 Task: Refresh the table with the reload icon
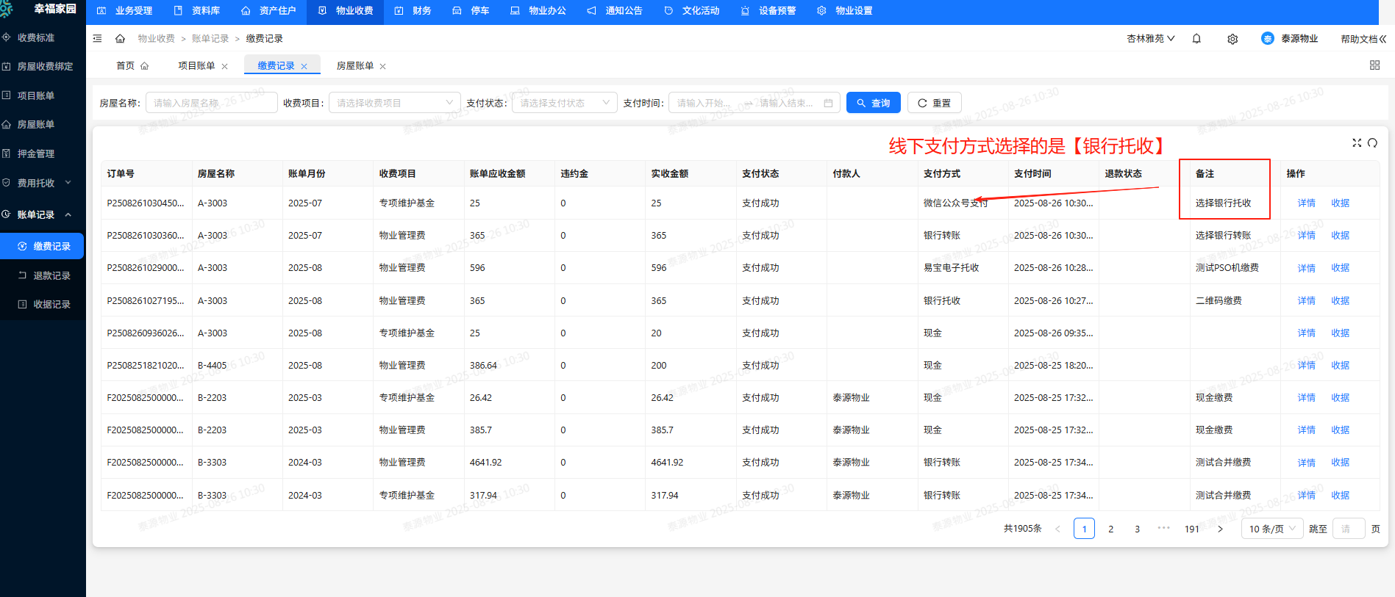(1372, 142)
